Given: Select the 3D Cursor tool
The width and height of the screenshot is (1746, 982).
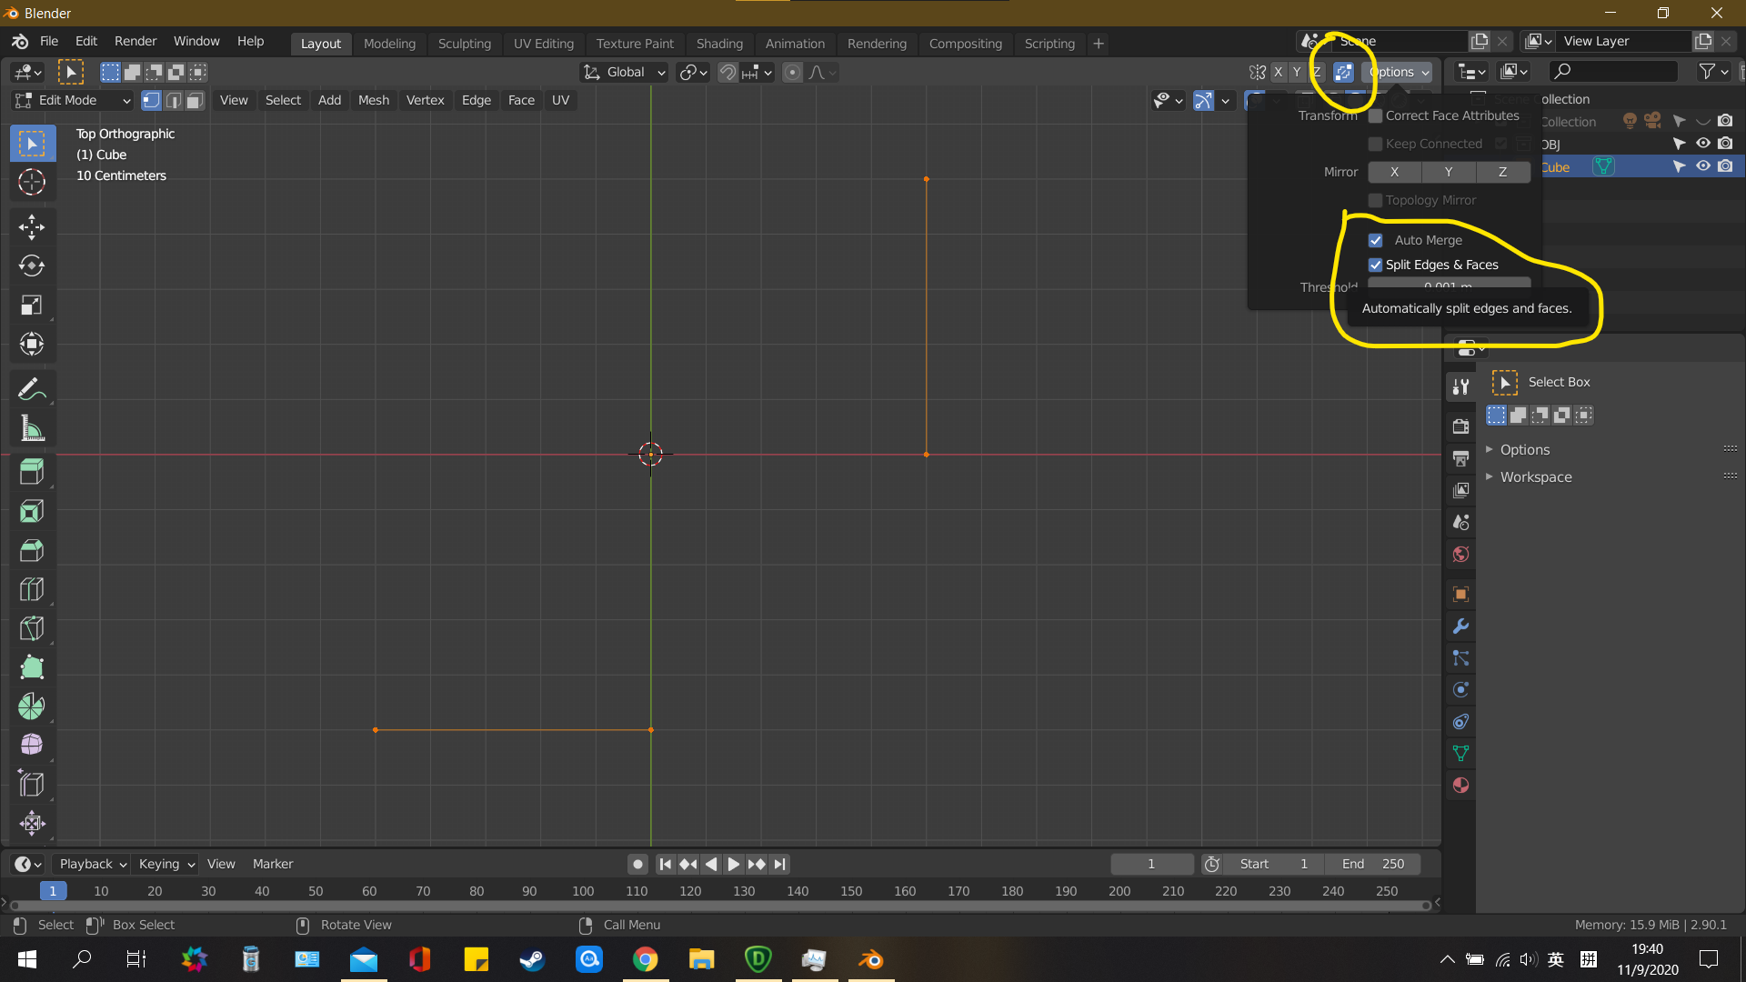Looking at the screenshot, I should [32, 183].
